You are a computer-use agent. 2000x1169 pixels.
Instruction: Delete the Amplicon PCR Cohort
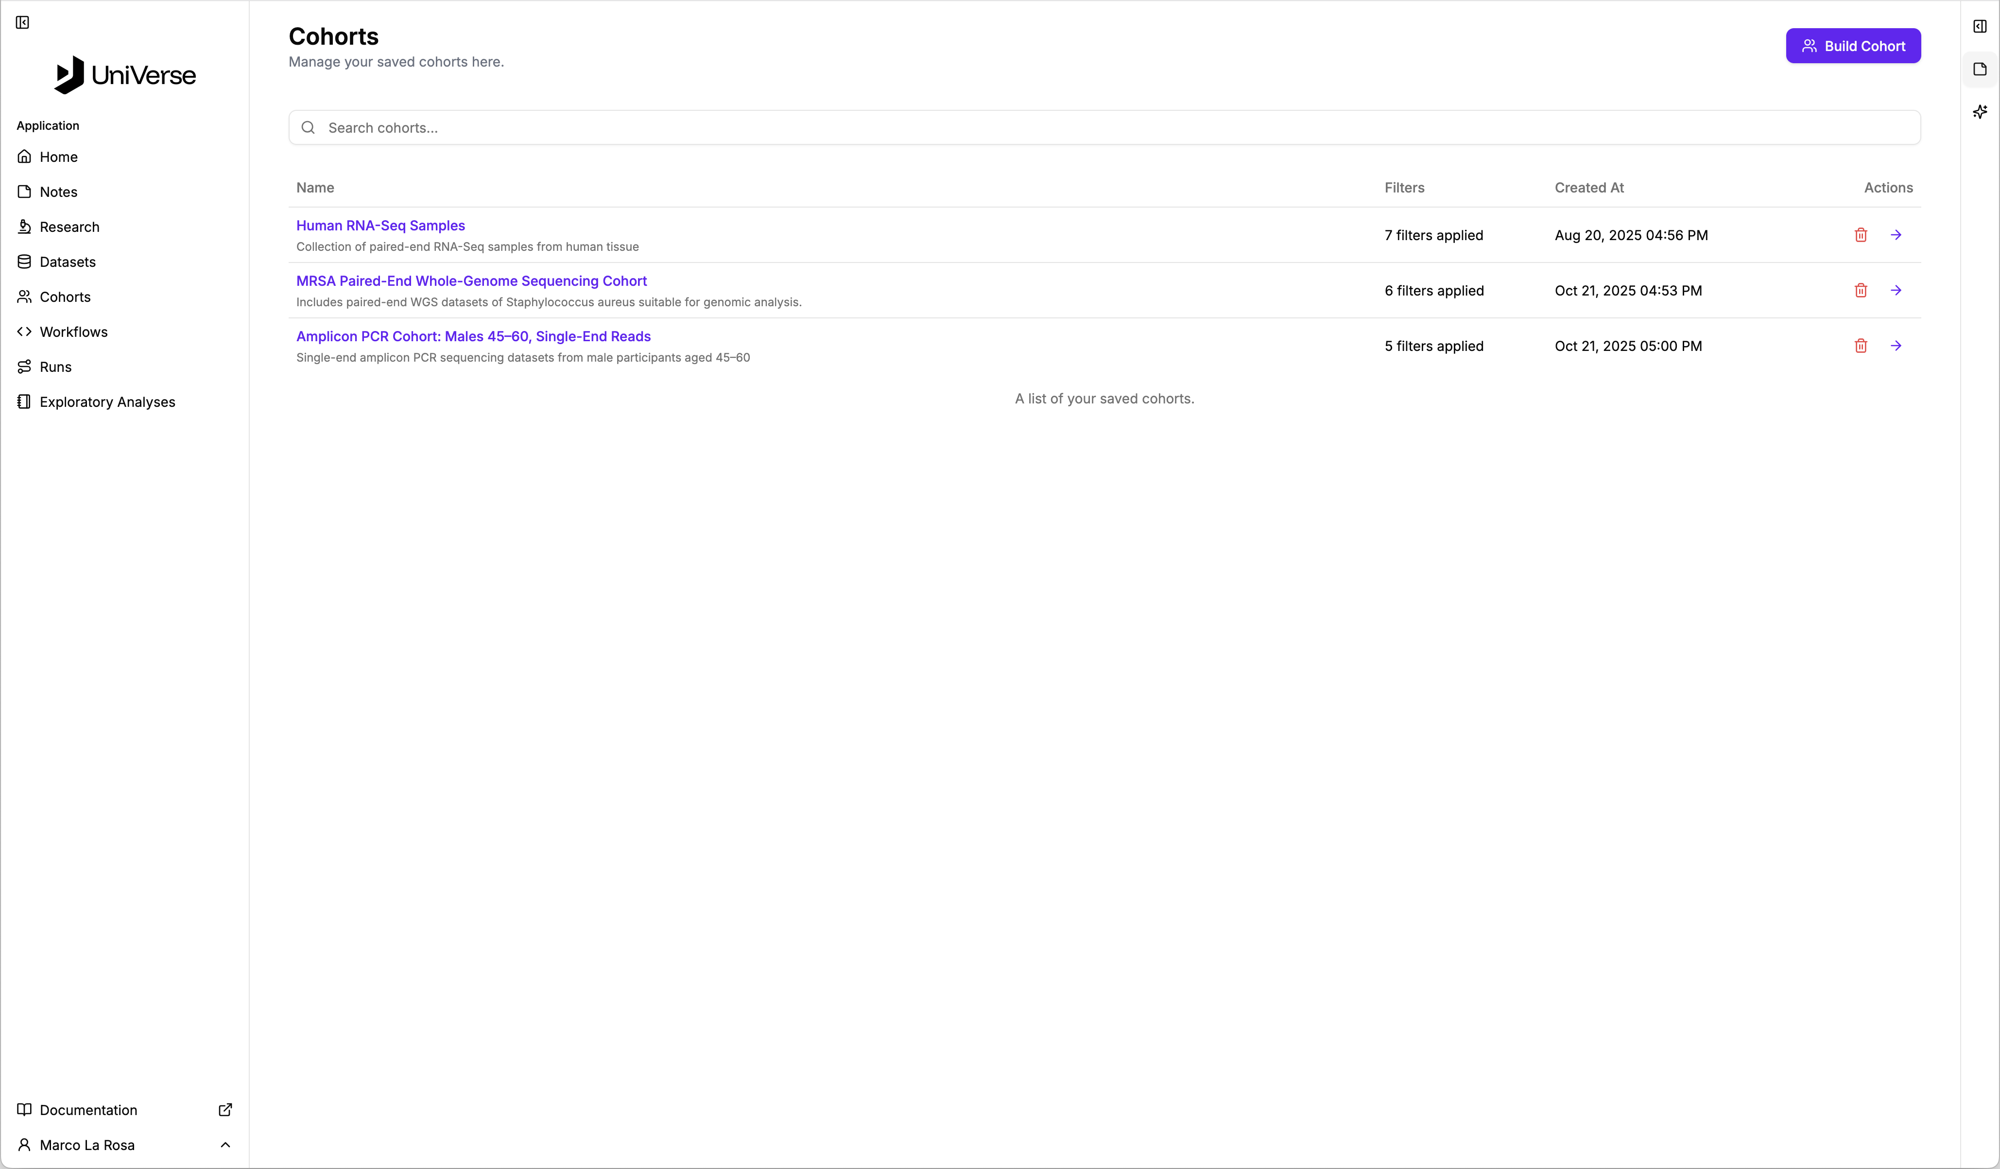1861,346
